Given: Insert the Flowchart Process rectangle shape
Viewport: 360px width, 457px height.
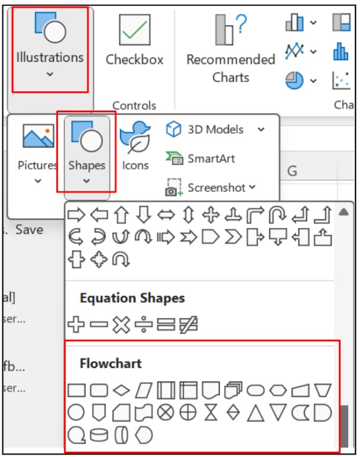Looking at the screenshot, I should pos(76,390).
